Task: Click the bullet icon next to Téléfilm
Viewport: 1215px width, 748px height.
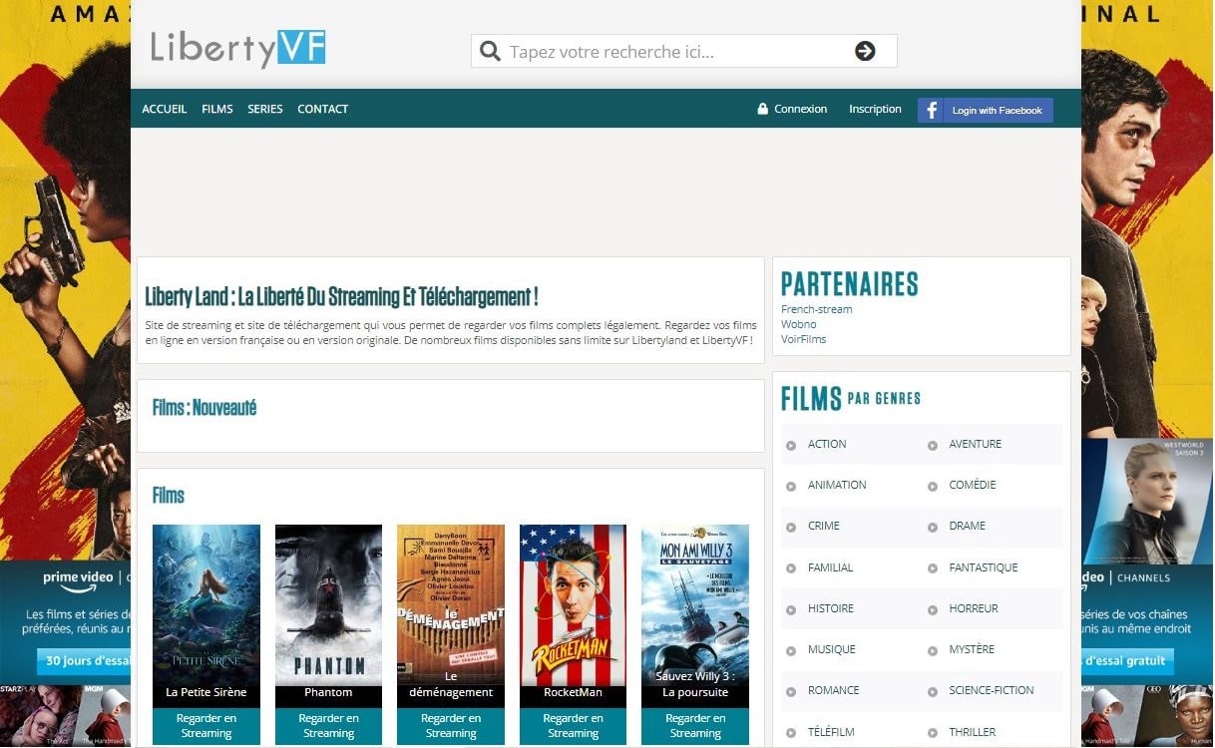Action: point(791,733)
